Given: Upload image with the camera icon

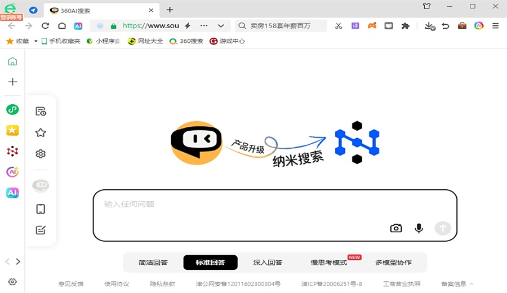Looking at the screenshot, I should tap(396, 228).
